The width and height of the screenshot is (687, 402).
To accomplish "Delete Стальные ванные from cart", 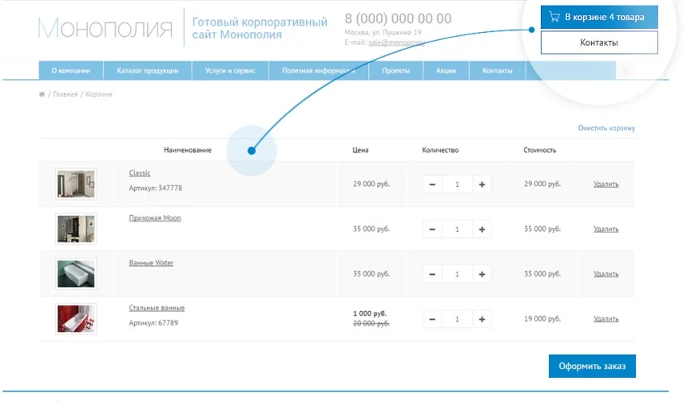I will coord(606,319).
